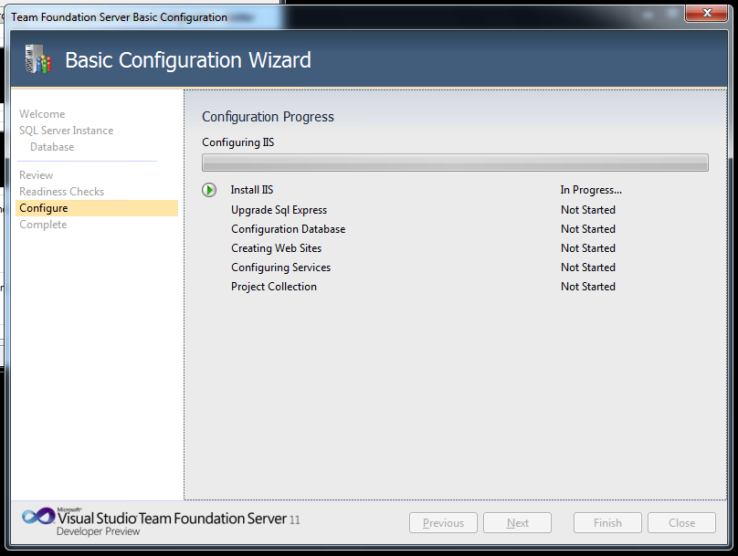This screenshot has width=738, height=556.
Task: Click the green Install IIS progress icon
Action: 209,190
